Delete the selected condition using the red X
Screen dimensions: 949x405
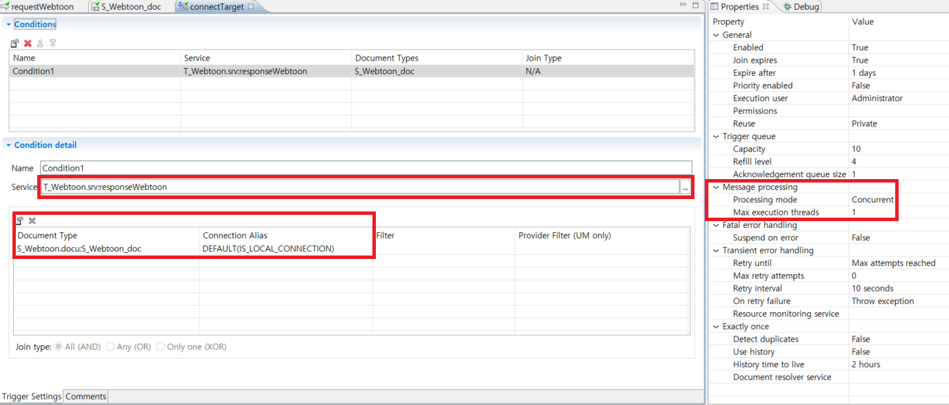(x=28, y=43)
